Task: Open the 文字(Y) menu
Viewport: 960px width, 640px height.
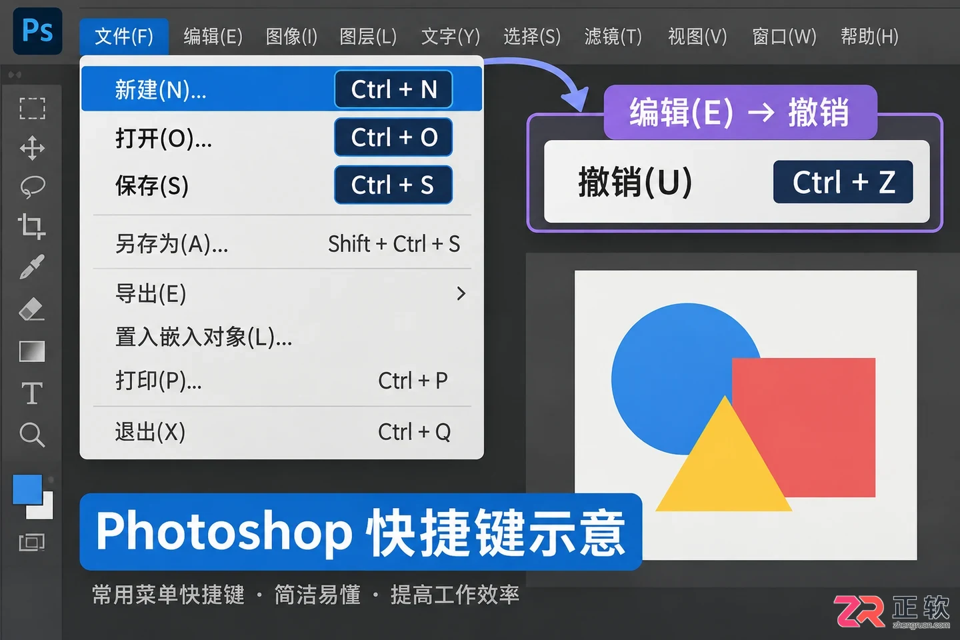Action: pyautogui.click(x=451, y=36)
